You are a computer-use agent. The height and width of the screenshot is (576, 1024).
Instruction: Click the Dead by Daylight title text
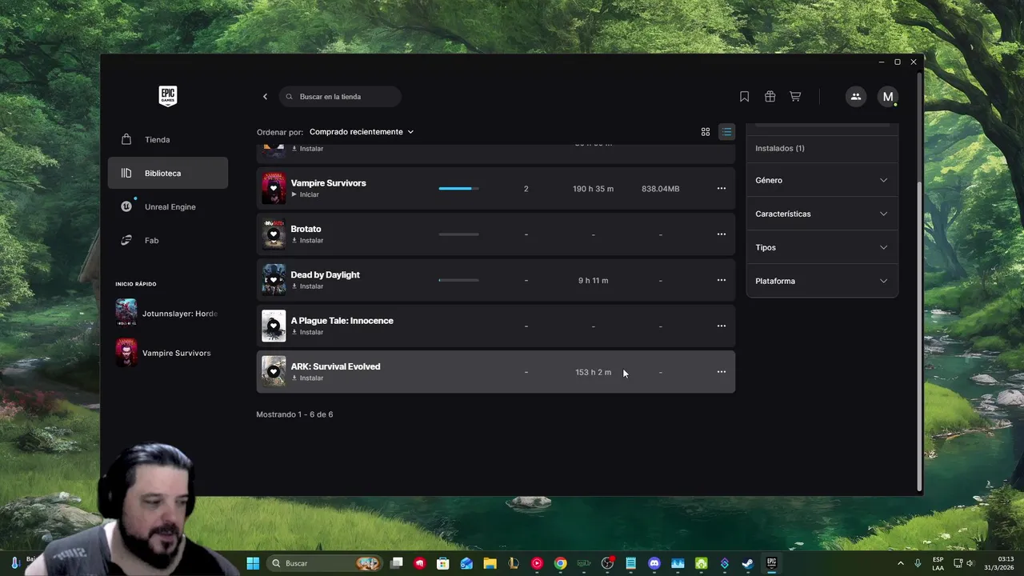325,274
